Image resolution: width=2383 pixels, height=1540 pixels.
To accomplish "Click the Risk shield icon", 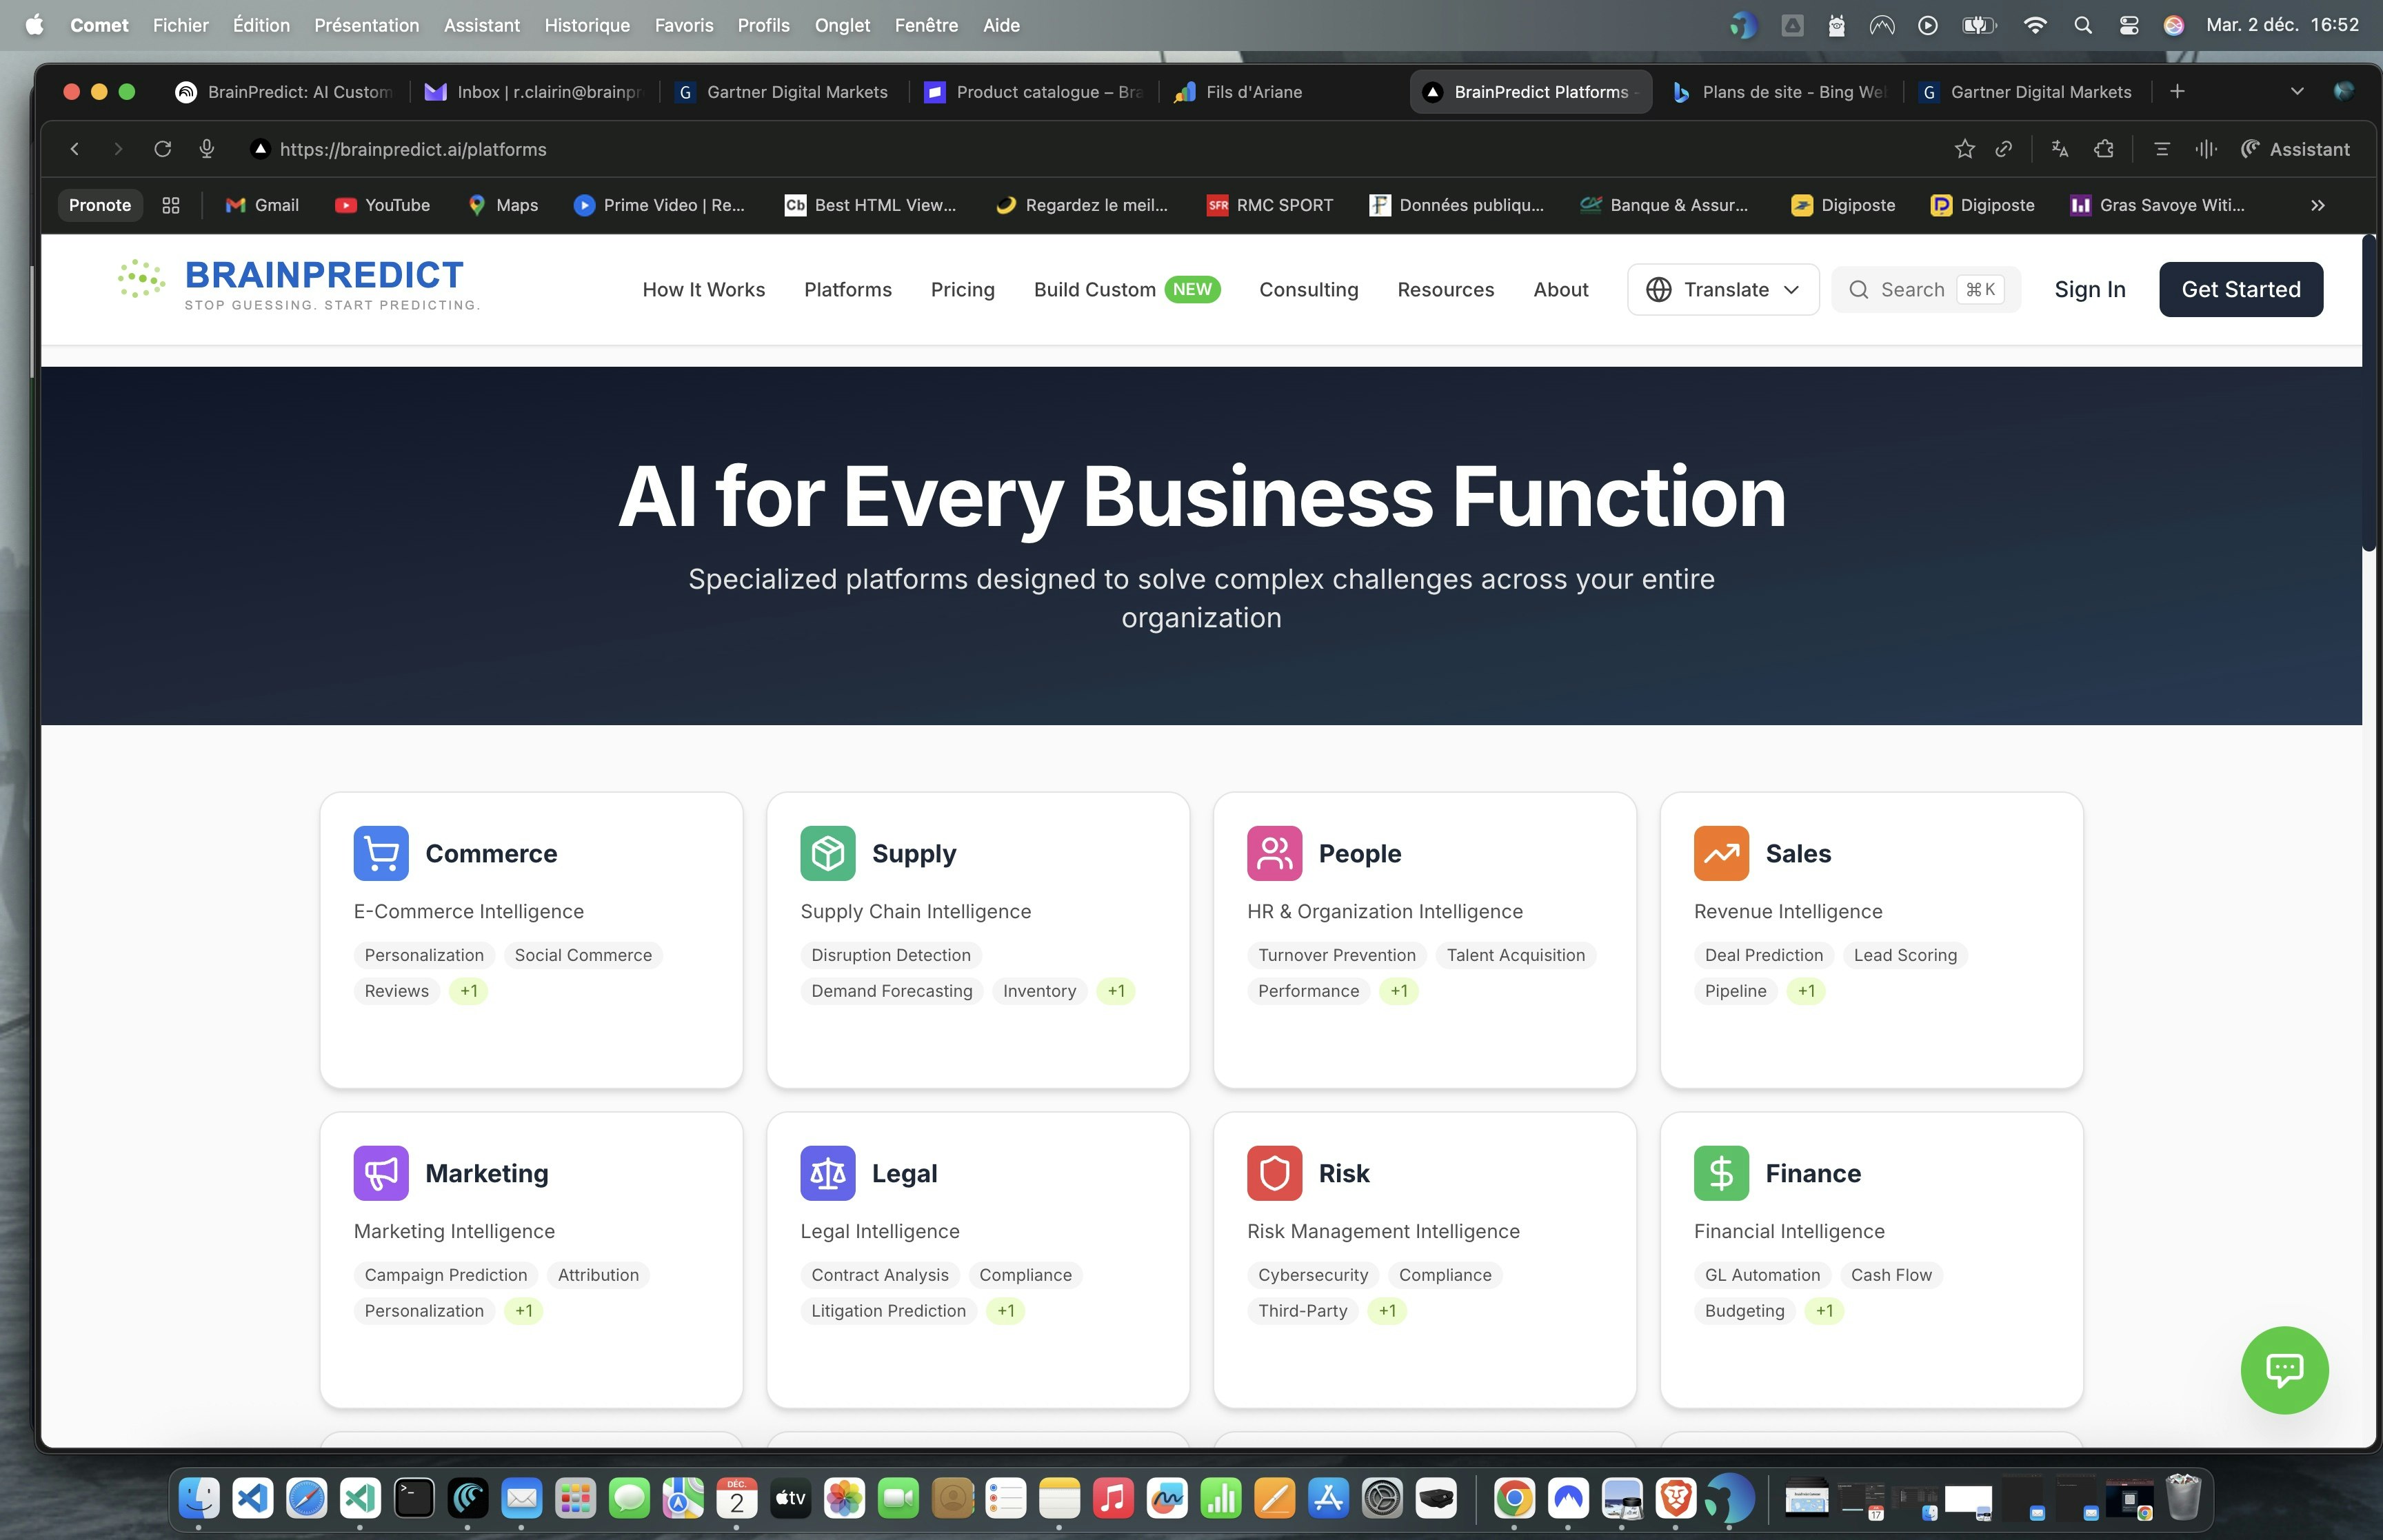I will [1274, 1173].
